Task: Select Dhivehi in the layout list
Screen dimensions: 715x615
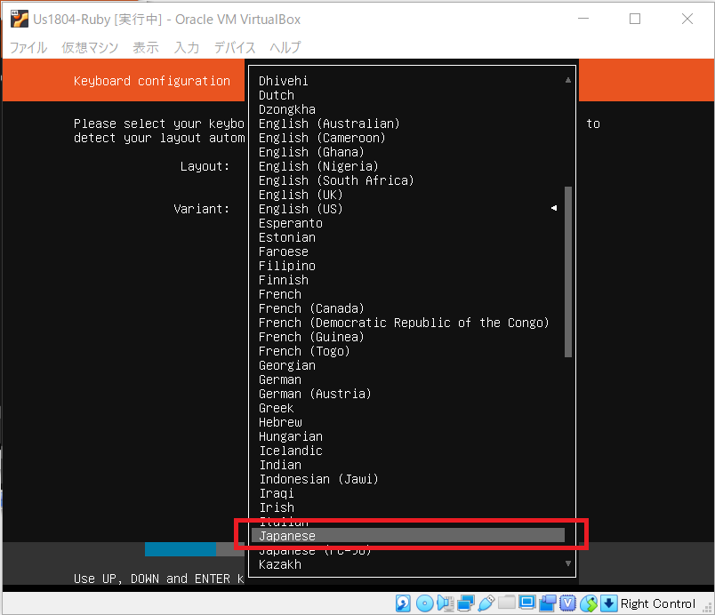Action: pos(283,81)
